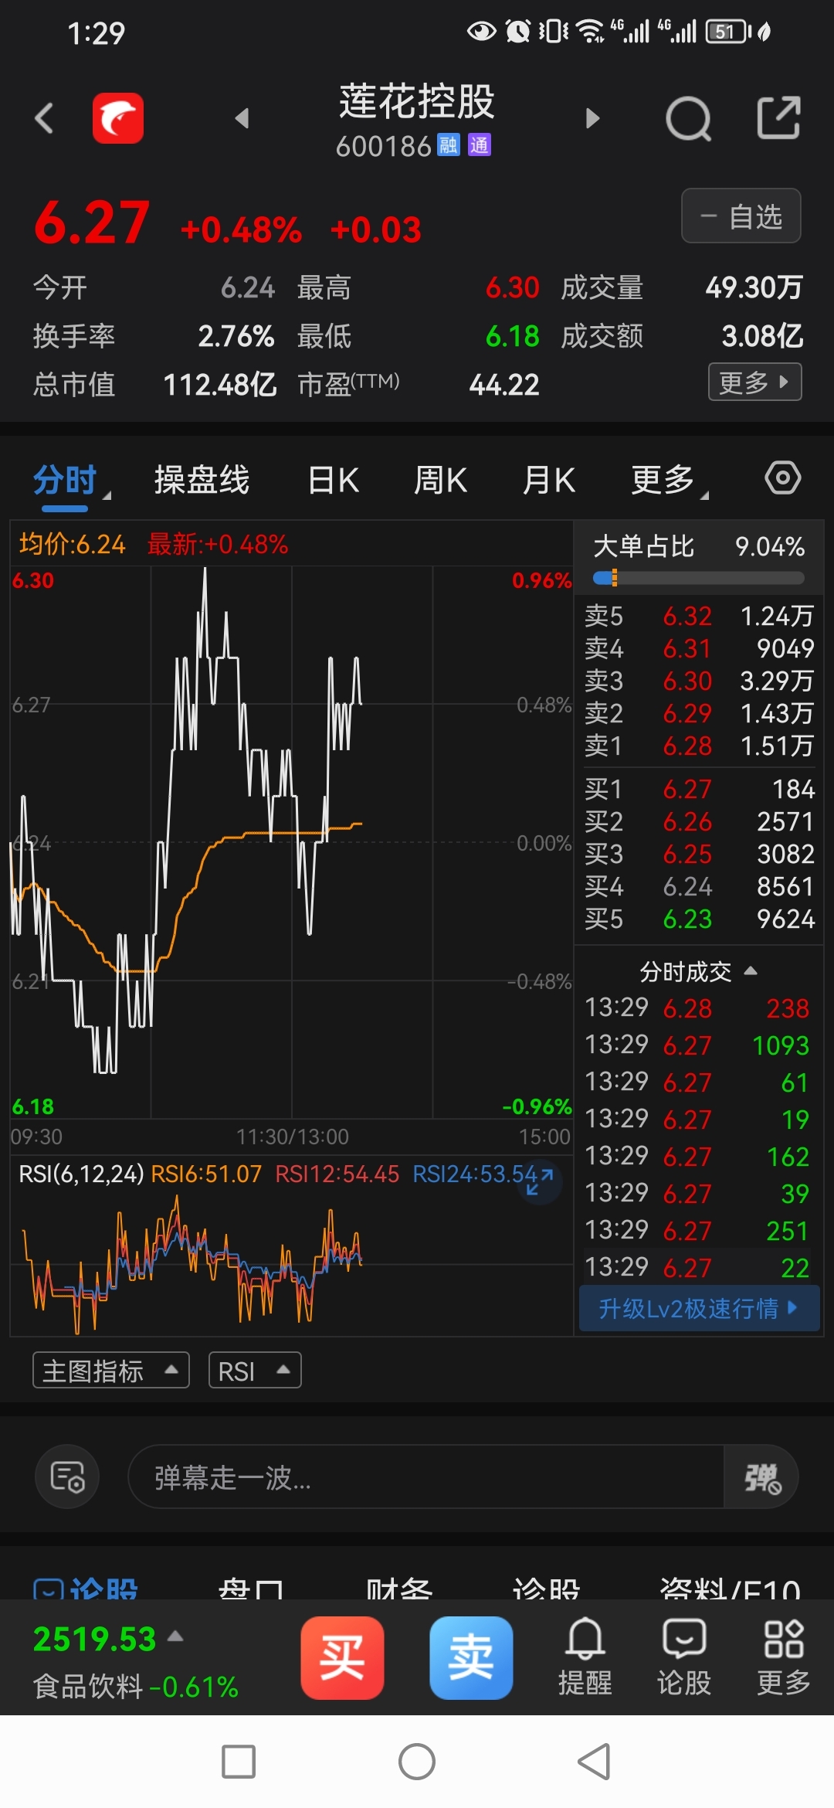Remove stock via 自选 button
Viewport: 834px width, 1808px height.
(x=741, y=216)
